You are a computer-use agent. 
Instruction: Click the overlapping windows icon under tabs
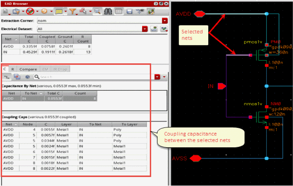[x=17, y=77]
